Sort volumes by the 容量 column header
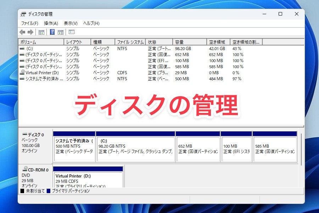 pos(190,41)
